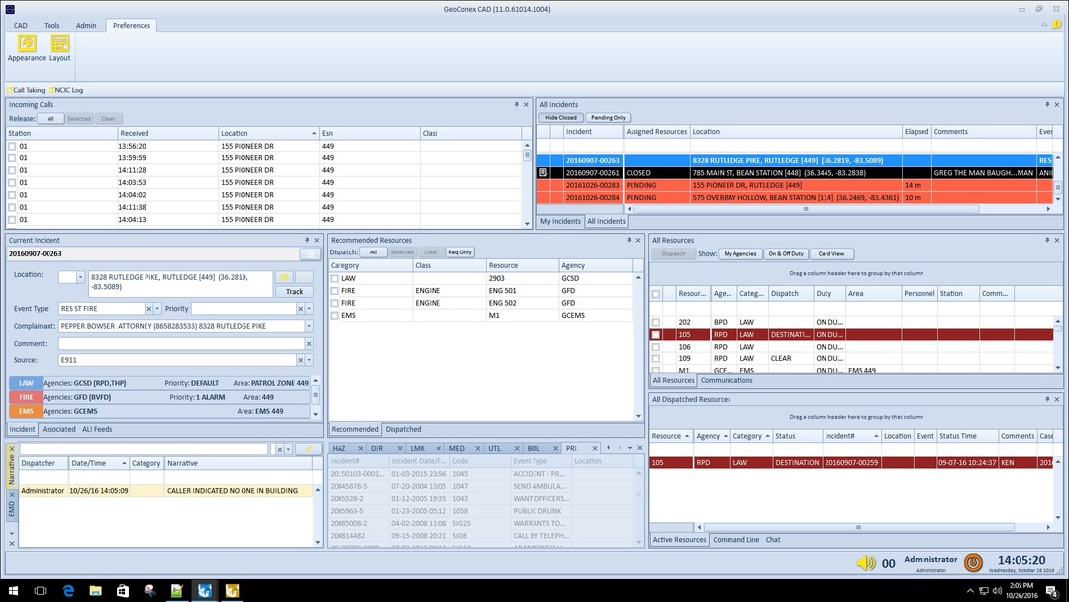Screen dimensions: 1069x602
Task: Click the Incoming Calls vertical scrollbar thumb
Action: (527, 155)
